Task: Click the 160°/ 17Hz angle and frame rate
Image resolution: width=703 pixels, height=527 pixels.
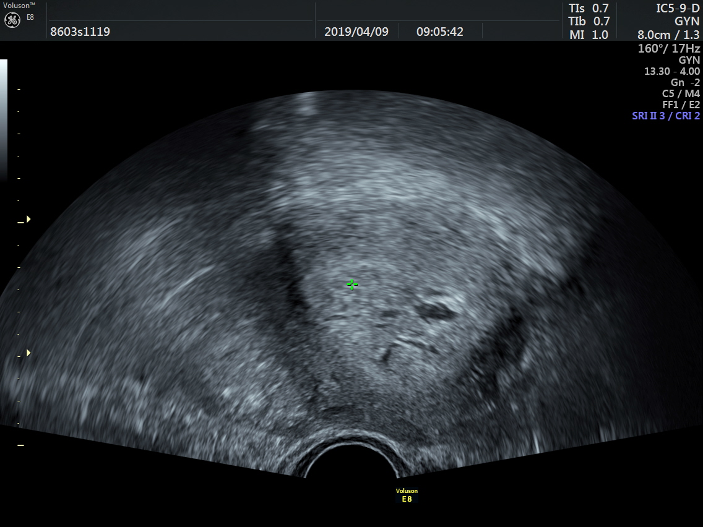Action: [x=669, y=48]
